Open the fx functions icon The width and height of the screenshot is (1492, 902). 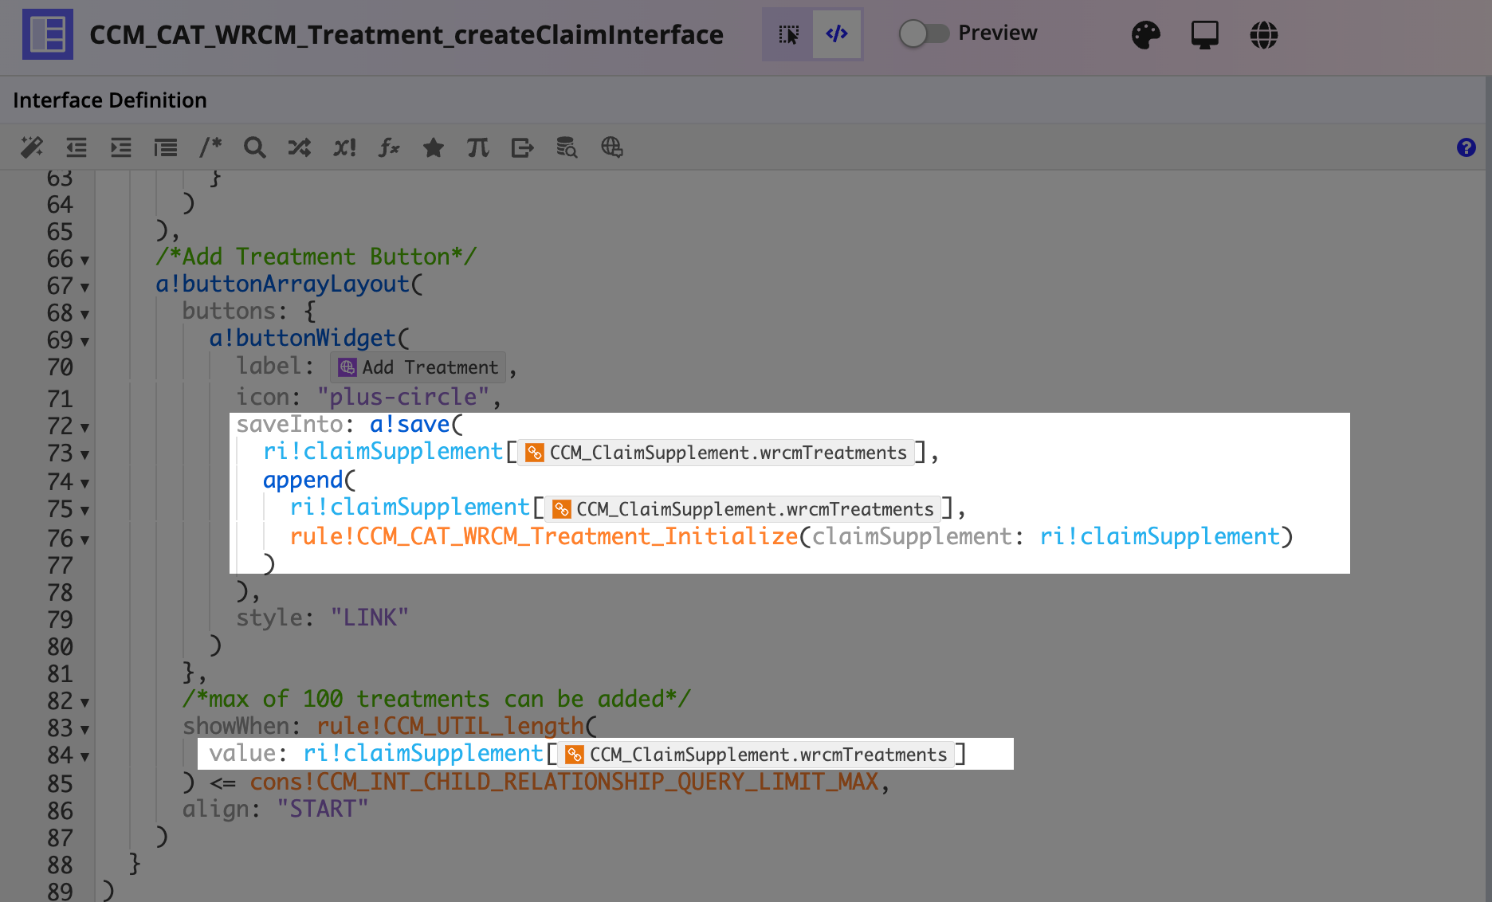pyautogui.click(x=389, y=147)
